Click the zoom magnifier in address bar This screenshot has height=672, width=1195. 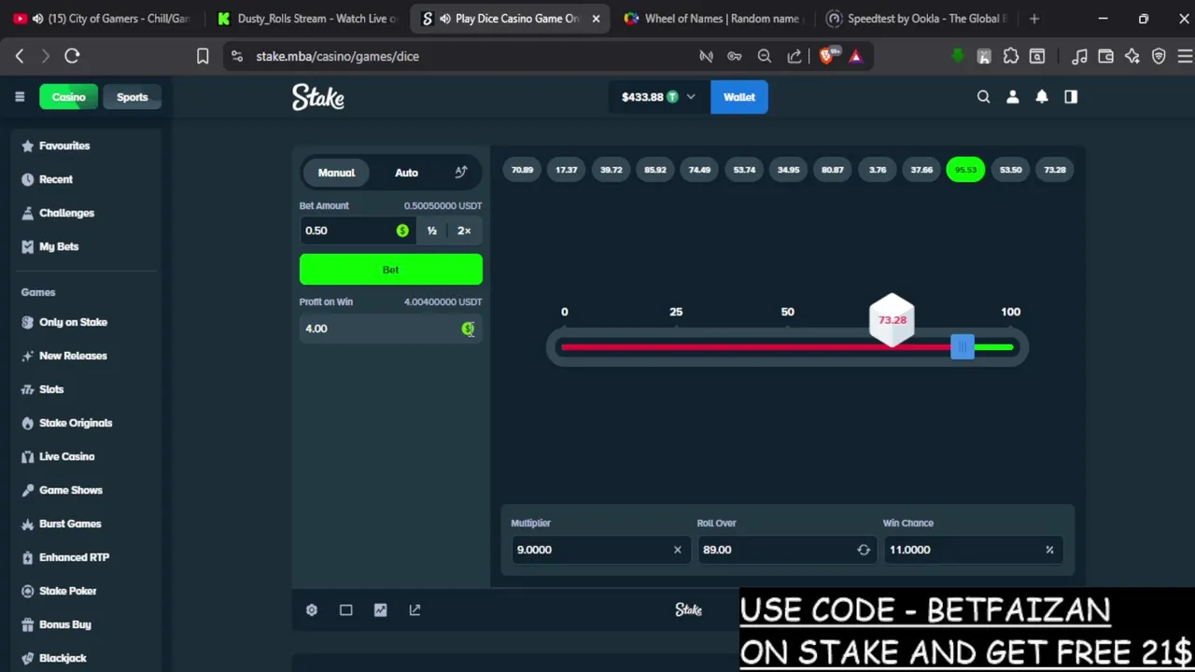click(765, 56)
